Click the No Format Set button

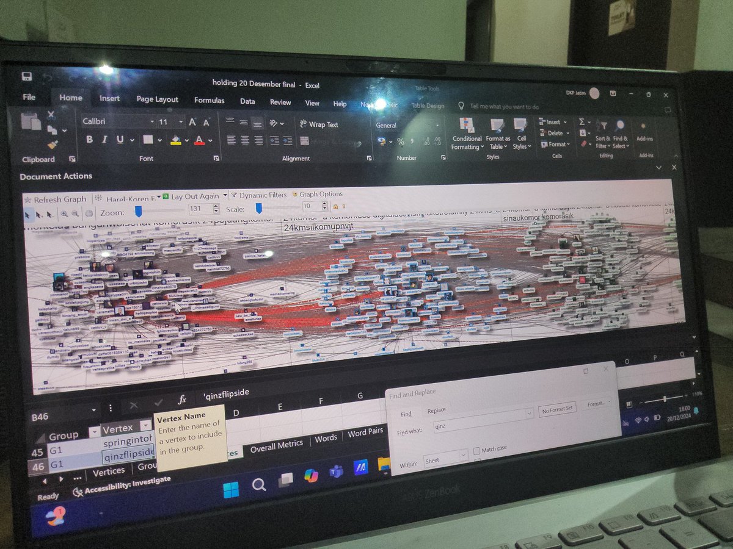pos(558,409)
